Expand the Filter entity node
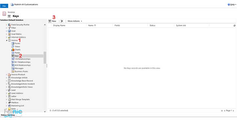 pyautogui.click(x=7, y=28)
